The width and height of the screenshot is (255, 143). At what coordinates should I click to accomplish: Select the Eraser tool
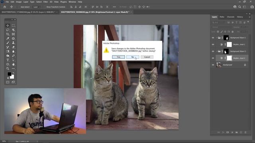point(13,47)
